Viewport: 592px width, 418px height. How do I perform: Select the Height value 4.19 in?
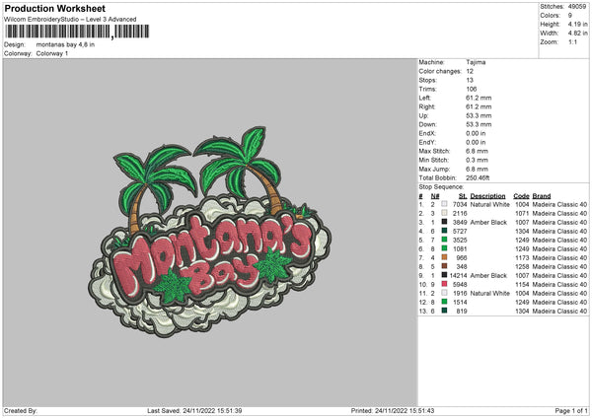point(577,24)
